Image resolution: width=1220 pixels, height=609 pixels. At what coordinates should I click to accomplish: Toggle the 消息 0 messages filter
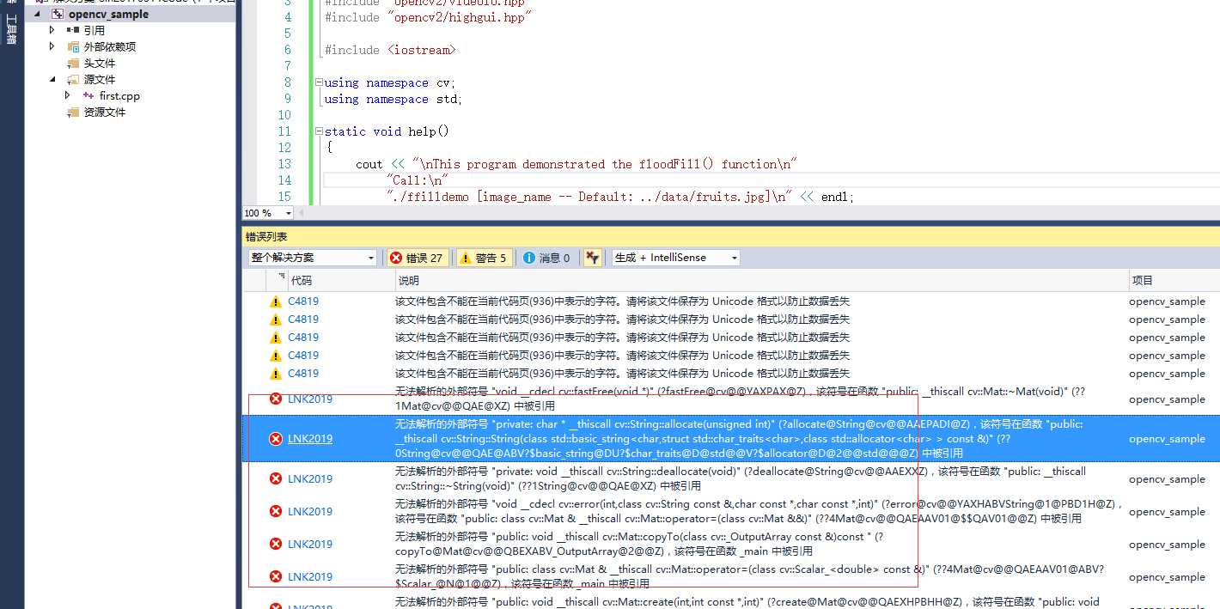click(x=546, y=258)
